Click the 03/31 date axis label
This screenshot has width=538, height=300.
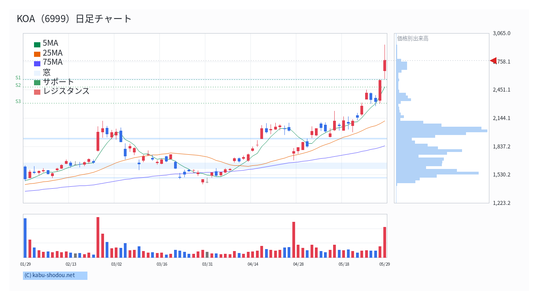pos(207,264)
